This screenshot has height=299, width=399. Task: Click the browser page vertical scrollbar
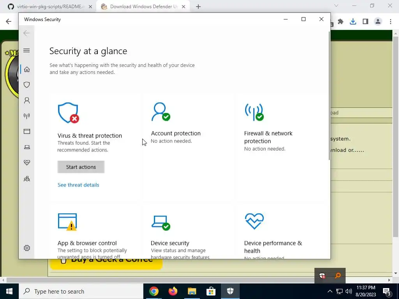click(395, 137)
